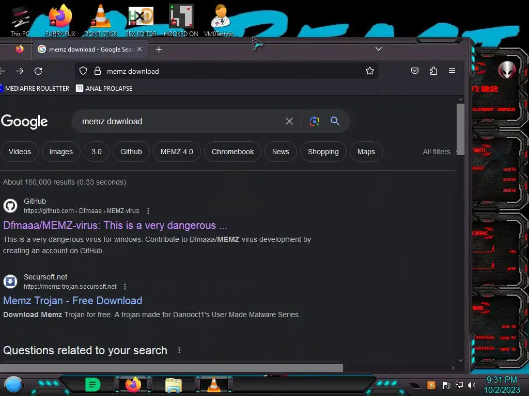Click About 160,000 results text
This screenshot has height=396, width=529.
coord(65,182)
